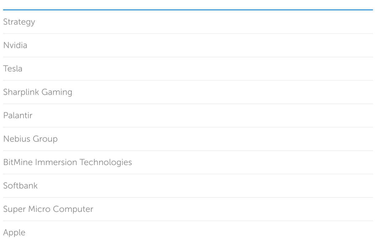
Task: Click the Sharplink Gaming row background
Action: pyautogui.click(x=216, y=92)
